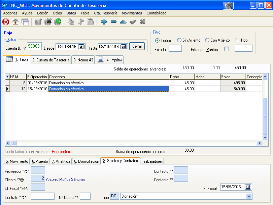Open the Acciones menu

(x=10, y=13)
